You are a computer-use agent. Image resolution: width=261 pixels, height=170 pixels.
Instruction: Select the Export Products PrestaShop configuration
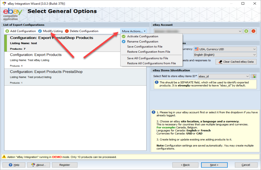(75, 77)
